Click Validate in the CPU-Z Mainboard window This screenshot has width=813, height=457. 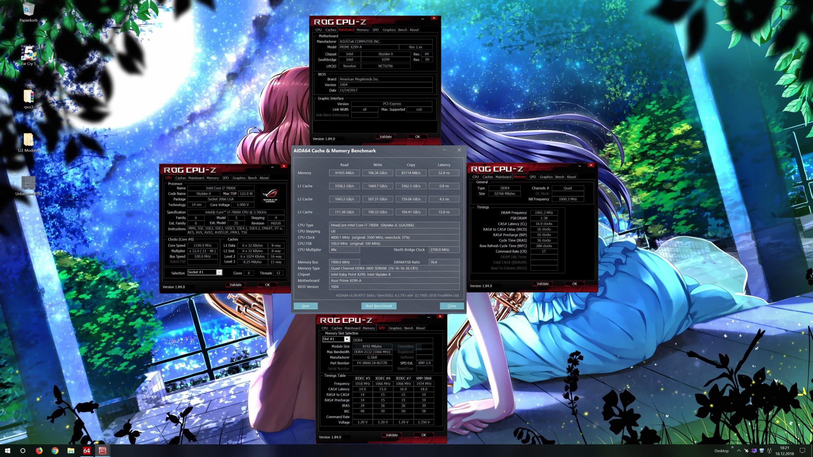coord(385,136)
